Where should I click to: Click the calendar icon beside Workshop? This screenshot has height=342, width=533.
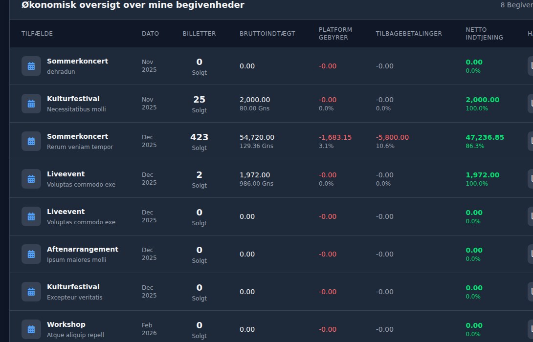31,329
